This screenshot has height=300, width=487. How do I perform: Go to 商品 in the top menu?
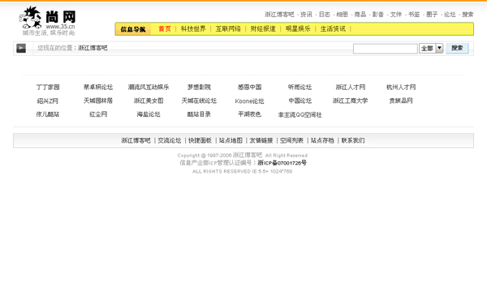click(x=360, y=15)
